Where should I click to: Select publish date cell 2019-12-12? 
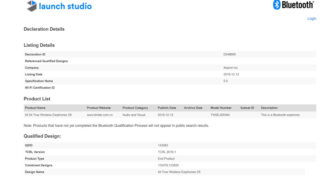point(165,115)
